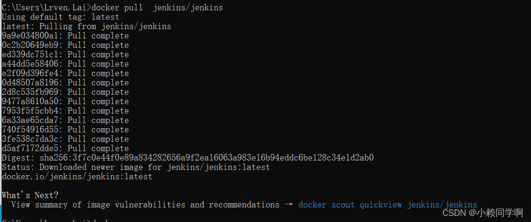Viewport: 531px width, 222px height.
Task: Click the layer ID e2f09d396fe4
Action: tap(32, 74)
